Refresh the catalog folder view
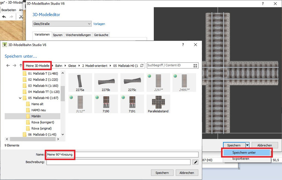The height and width of the screenshot is (180, 282). tap(142, 66)
